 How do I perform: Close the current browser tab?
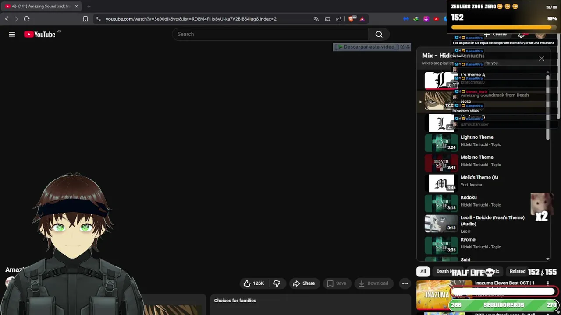[x=76, y=6]
